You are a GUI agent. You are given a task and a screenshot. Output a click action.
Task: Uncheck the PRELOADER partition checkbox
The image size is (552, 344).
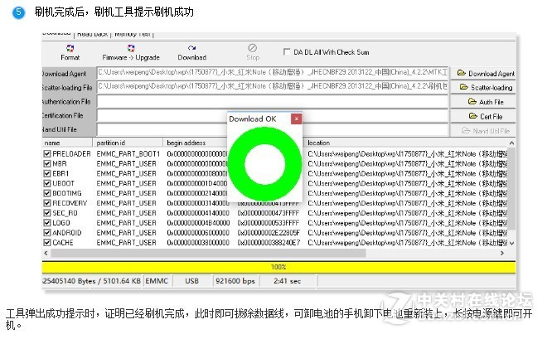(x=47, y=154)
